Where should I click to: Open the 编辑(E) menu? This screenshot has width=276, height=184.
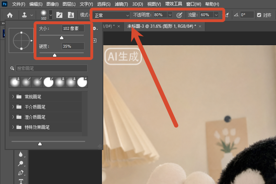click(x=36, y=4)
